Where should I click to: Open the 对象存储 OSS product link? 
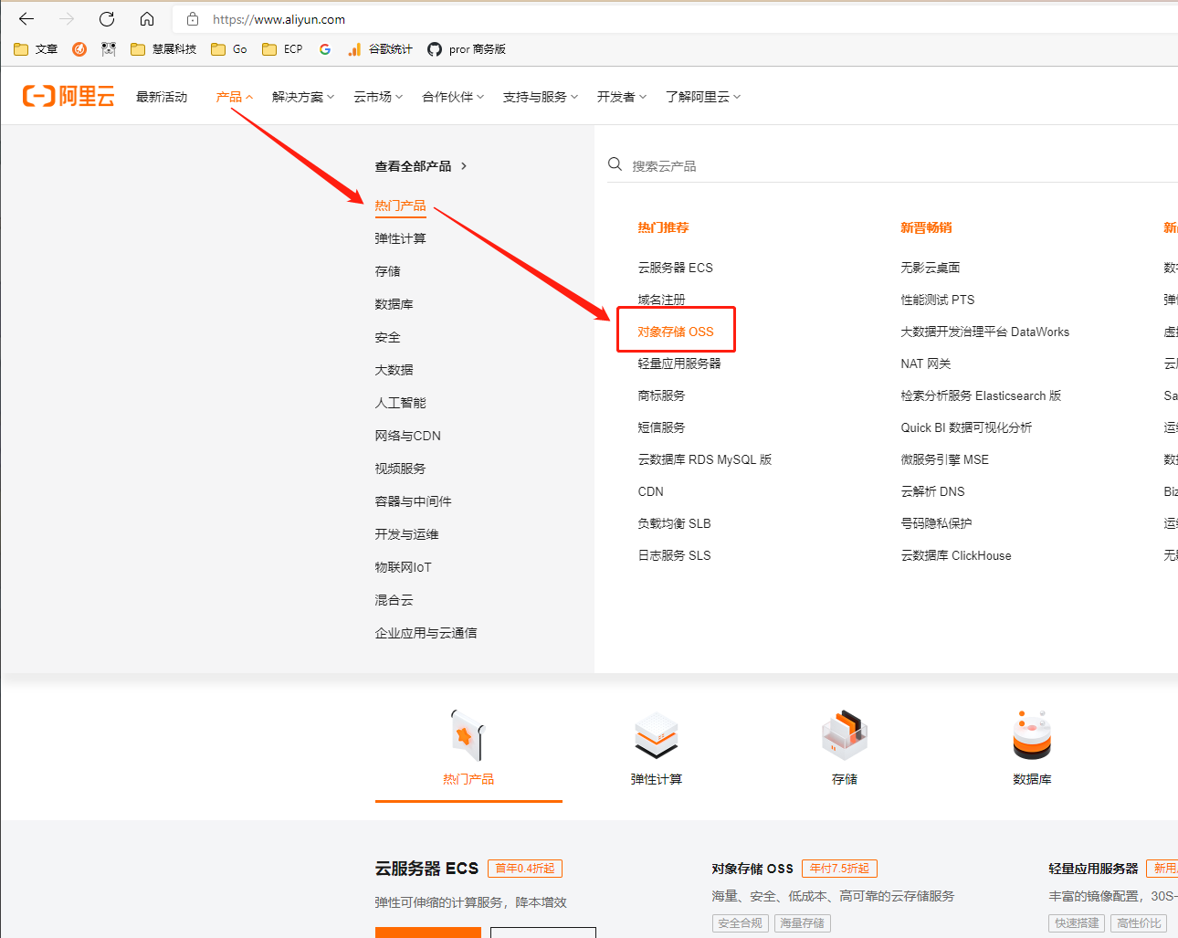pyautogui.click(x=676, y=332)
